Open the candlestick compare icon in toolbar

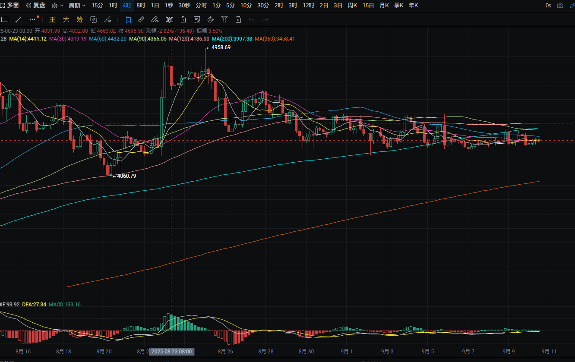click(169, 19)
